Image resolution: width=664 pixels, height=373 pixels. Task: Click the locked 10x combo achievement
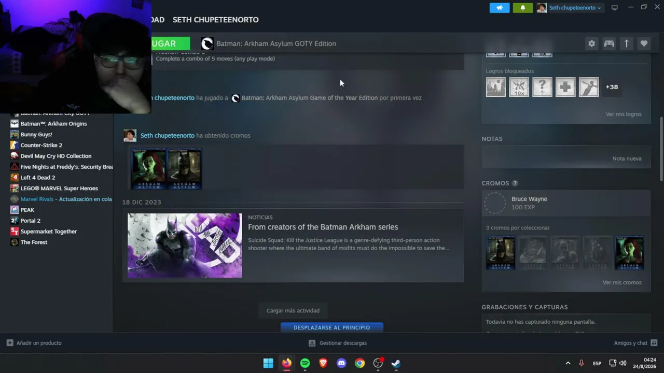point(519,87)
